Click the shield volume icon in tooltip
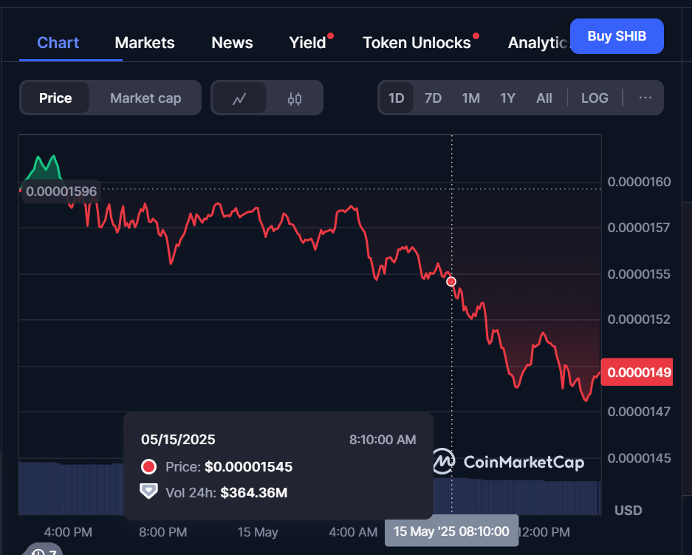 pyautogui.click(x=148, y=491)
